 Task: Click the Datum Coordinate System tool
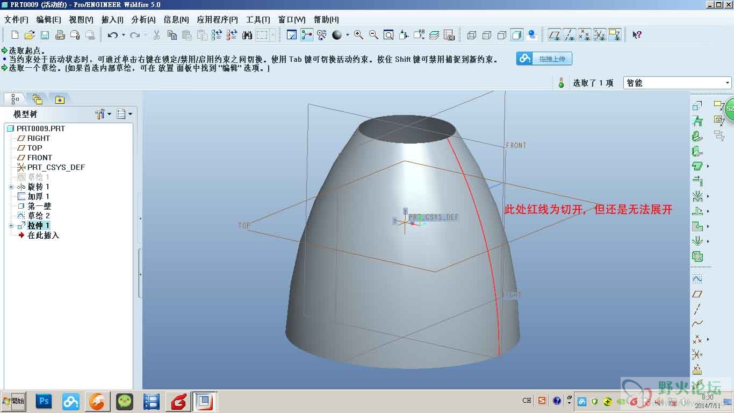pos(697,354)
